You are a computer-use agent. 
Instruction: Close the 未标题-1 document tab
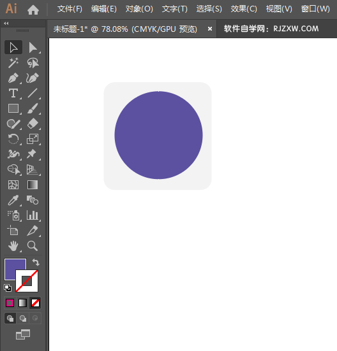coord(210,29)
